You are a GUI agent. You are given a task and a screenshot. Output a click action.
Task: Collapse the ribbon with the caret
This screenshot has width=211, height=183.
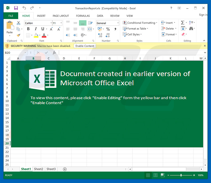[204, 40]
